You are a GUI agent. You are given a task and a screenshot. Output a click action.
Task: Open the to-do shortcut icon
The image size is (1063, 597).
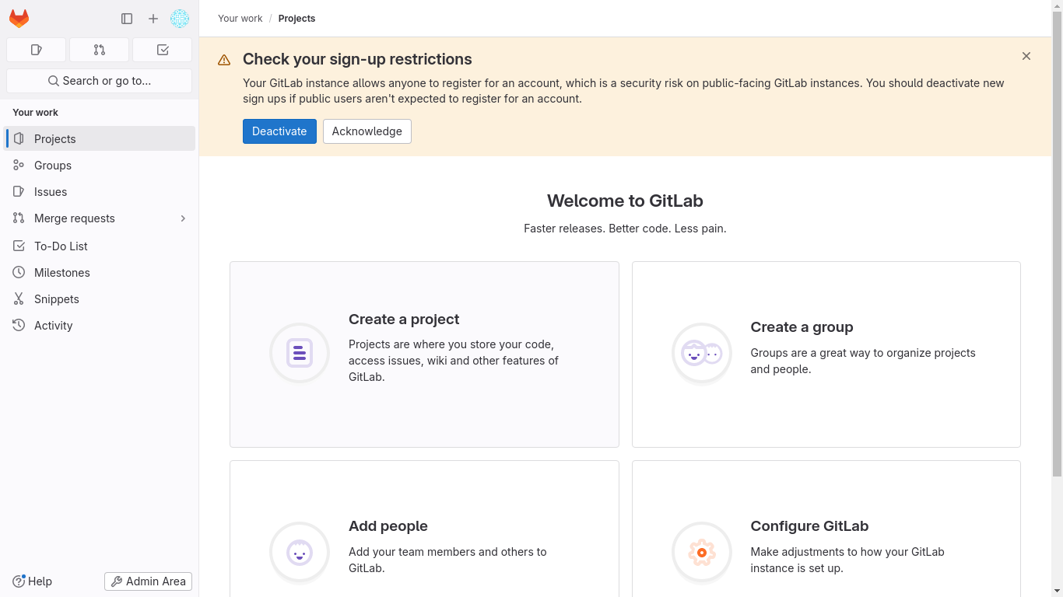162,50
